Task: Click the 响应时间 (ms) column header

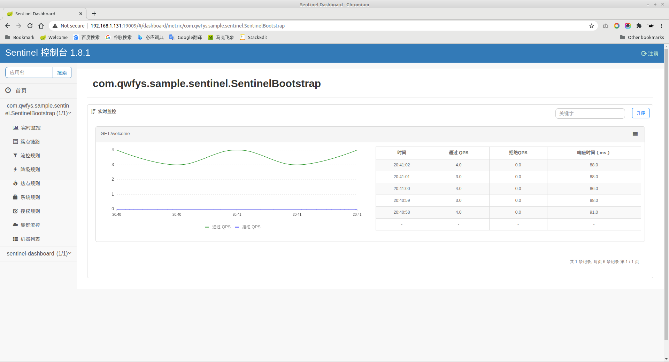Action: click(594, 153)
